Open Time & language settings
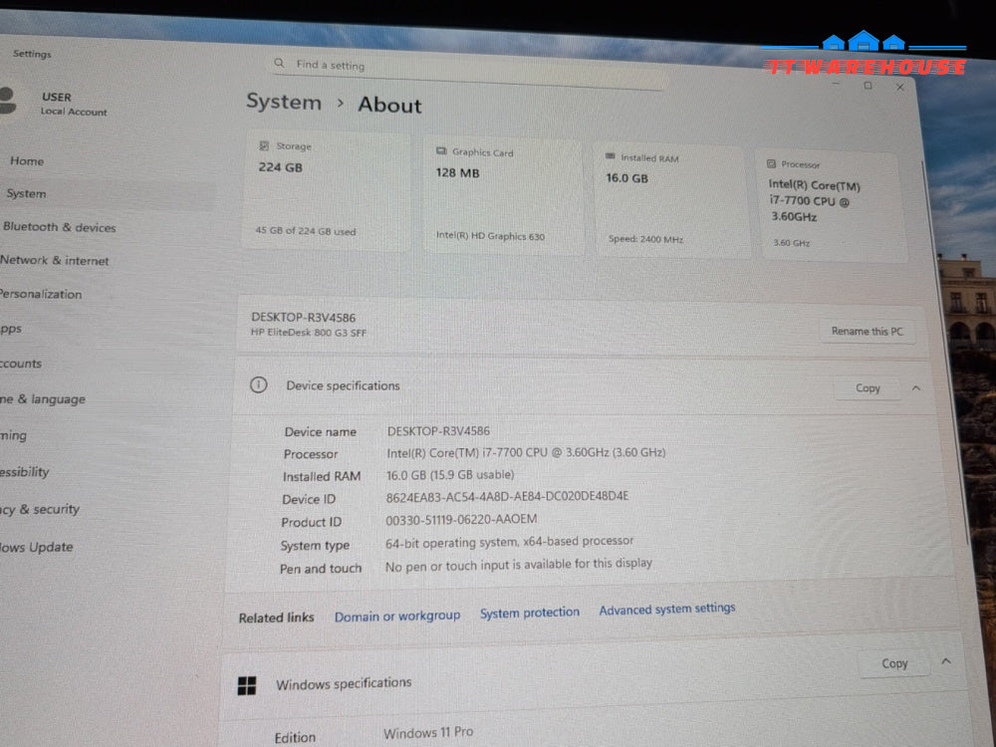Screen dimensions: 996x747 43,399
